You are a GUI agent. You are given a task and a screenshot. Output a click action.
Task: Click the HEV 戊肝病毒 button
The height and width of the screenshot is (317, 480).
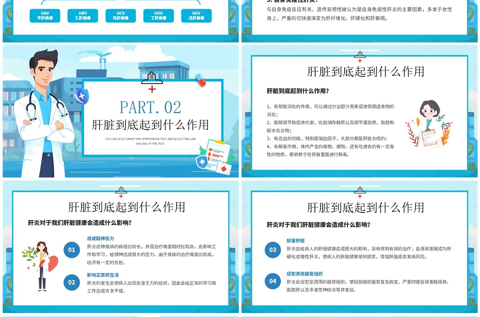click(196, 16)
